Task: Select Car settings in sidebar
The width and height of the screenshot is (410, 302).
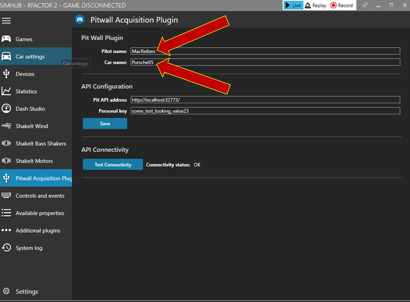Action: pyautogui.click(x=36, y=56)
